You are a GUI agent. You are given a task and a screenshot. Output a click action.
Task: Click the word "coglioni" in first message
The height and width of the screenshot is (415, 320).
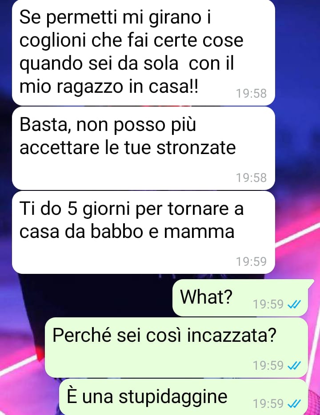pos(52,41)
